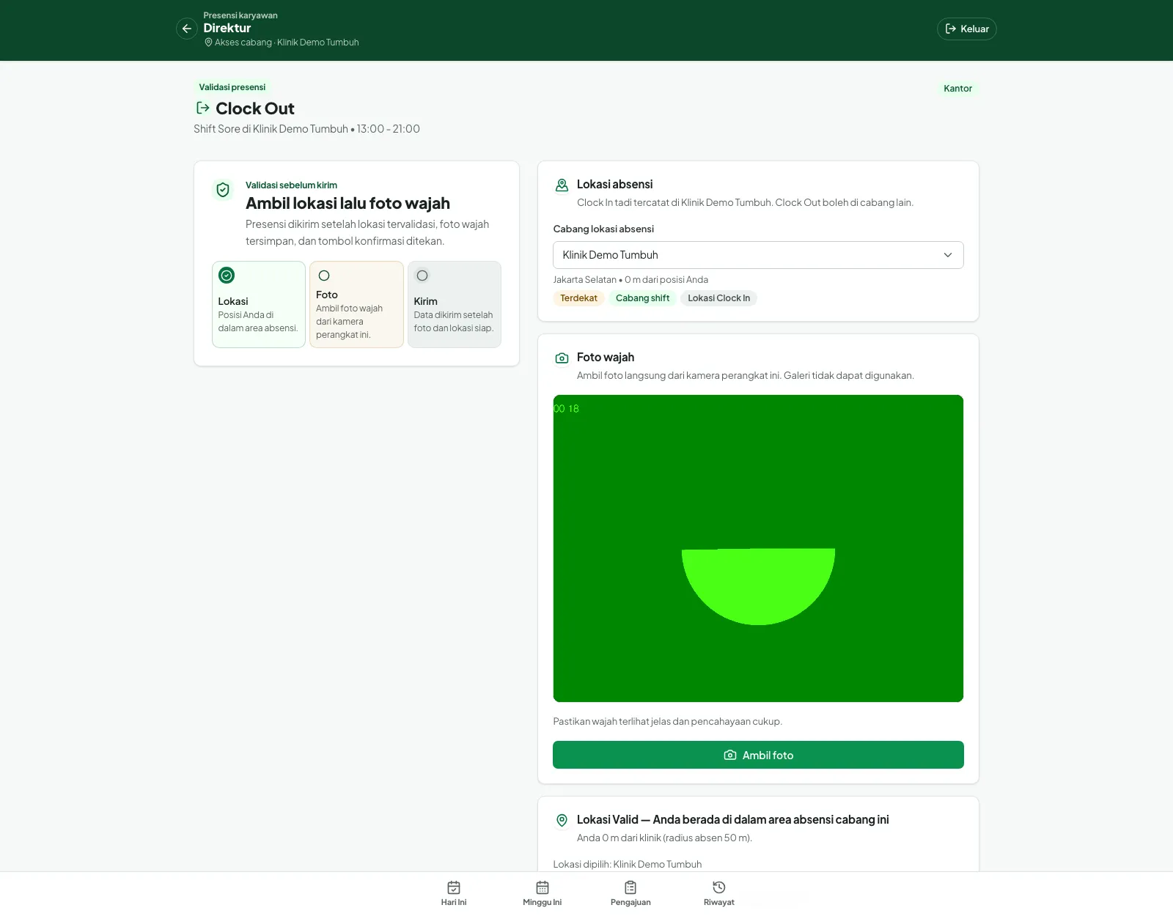The image size is (1173, 916).
Task: Click the Ambil lokasi lalu foto wajah heading
Action: coord(348,203)
